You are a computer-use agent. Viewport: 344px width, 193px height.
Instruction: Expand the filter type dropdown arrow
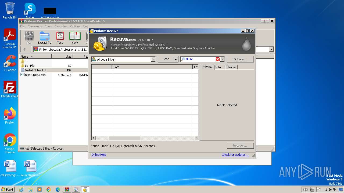click(222, 59)
